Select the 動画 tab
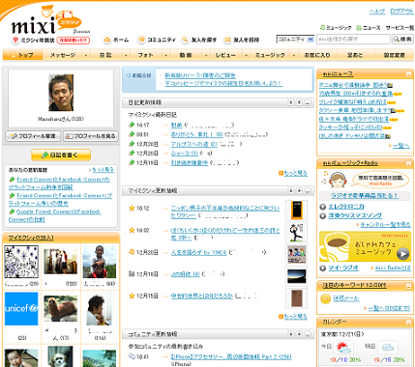 pyautogui.click(x=186, y=55)
